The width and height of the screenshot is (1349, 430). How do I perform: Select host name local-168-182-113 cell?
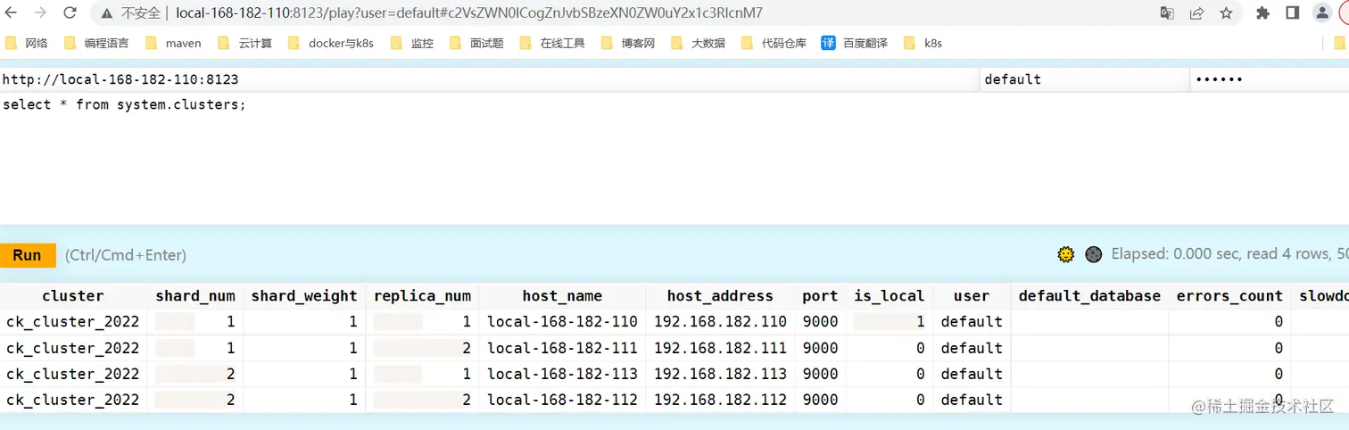(x=562, y=374)
